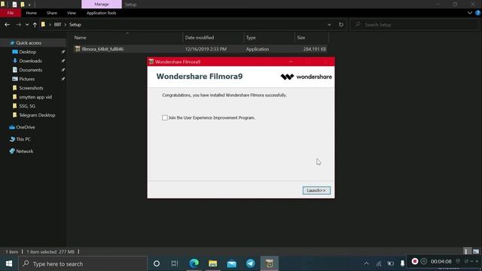Open Task View from the taskbar
This screenshot has height=271, width=482.
coord(175,263)
